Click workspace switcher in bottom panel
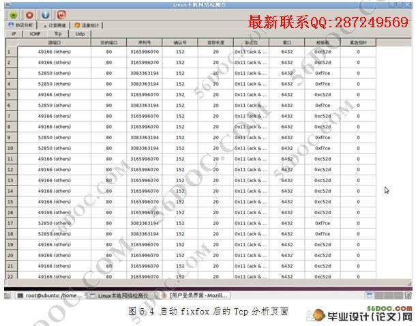 coord(384,295)
